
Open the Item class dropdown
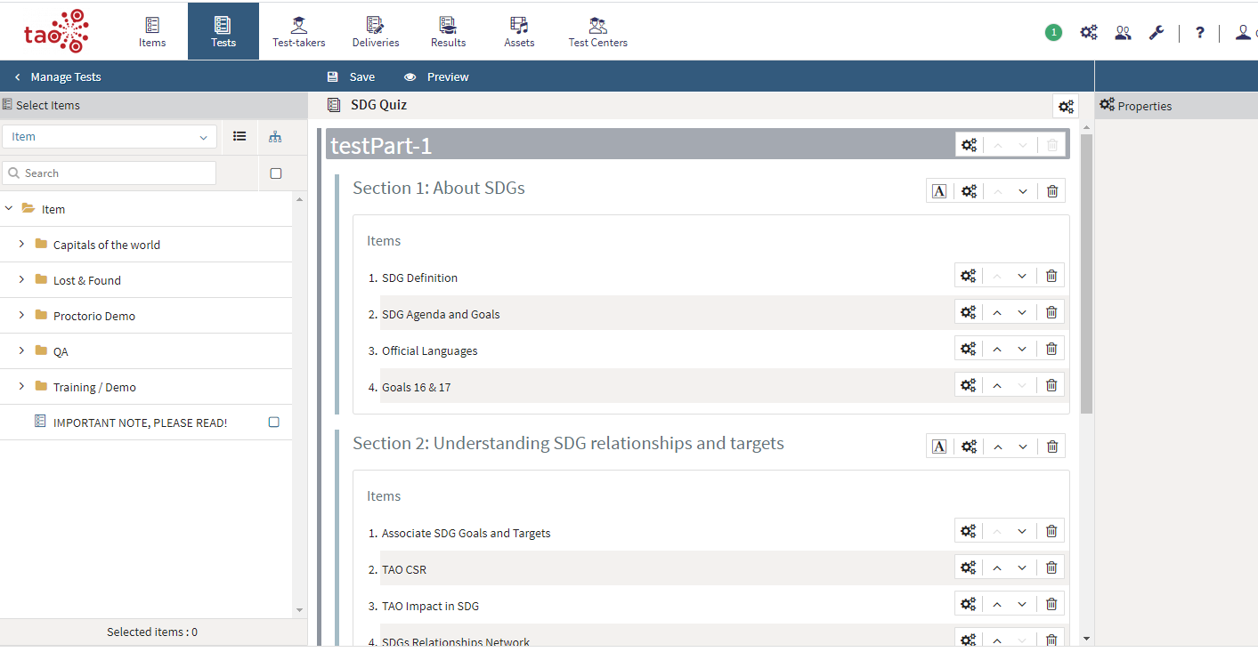[110, 137]
